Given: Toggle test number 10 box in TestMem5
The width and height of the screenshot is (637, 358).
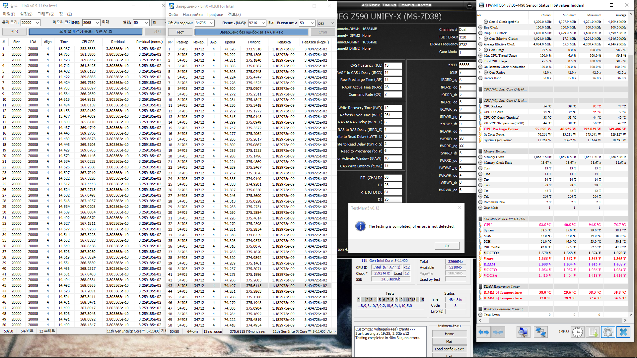Looking at the screenshot, I should coord(401,300).
